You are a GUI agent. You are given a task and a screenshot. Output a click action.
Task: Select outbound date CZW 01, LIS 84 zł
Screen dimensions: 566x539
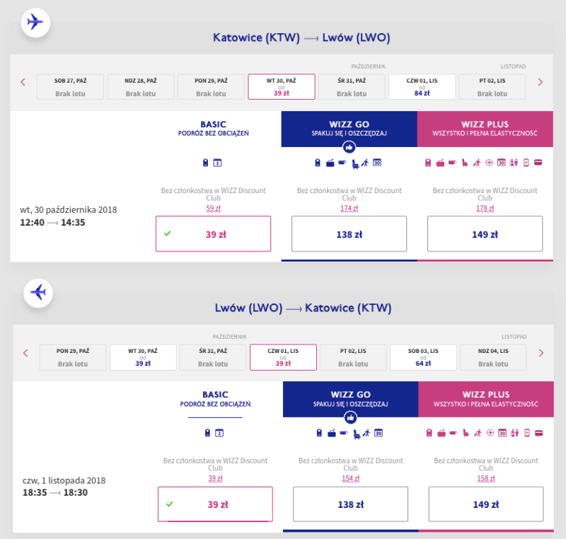tap(422, 86)
